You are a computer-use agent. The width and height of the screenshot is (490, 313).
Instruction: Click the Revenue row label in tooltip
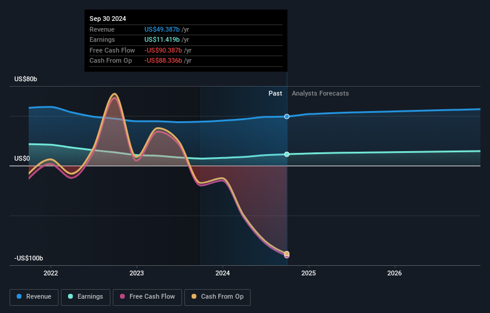(x=102, y=29)
